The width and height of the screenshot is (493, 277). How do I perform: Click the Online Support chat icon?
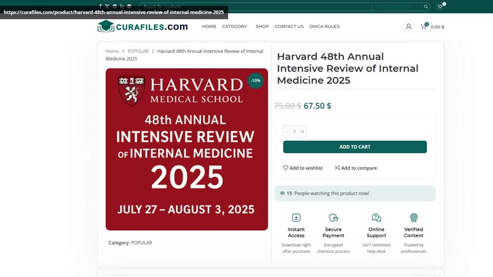376,218
